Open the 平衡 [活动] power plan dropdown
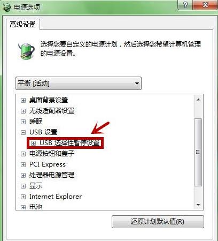 pyautogui.click(x=79, y=84)
